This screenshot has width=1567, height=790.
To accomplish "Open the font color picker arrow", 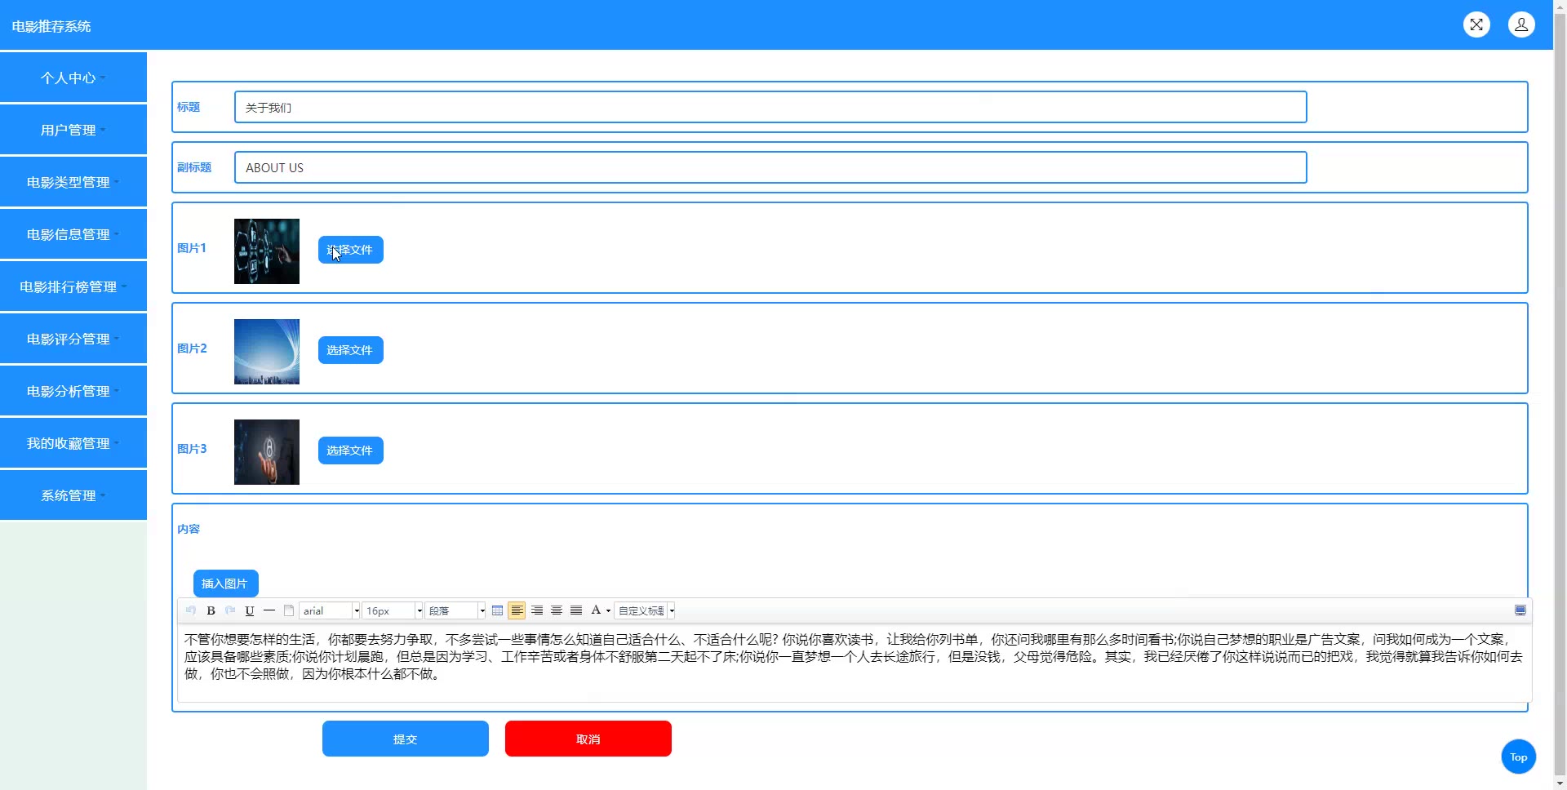I will (x=608, y=610).
